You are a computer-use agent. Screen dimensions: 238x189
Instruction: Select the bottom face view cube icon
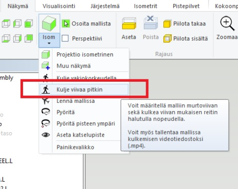tap(6, 39)
